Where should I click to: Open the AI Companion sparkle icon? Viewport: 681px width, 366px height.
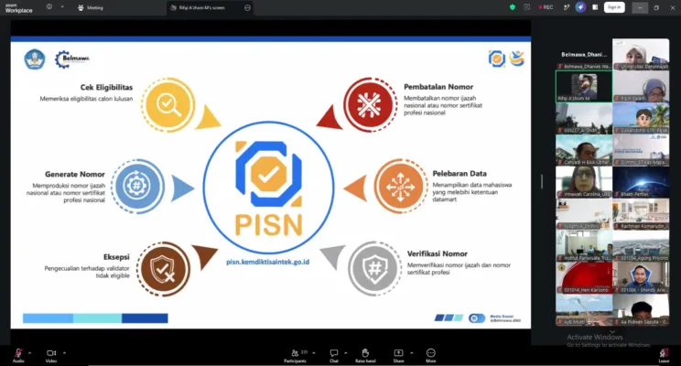tap(580, 7)
